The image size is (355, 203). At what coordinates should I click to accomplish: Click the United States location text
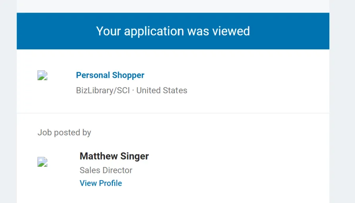coord(162,90)
